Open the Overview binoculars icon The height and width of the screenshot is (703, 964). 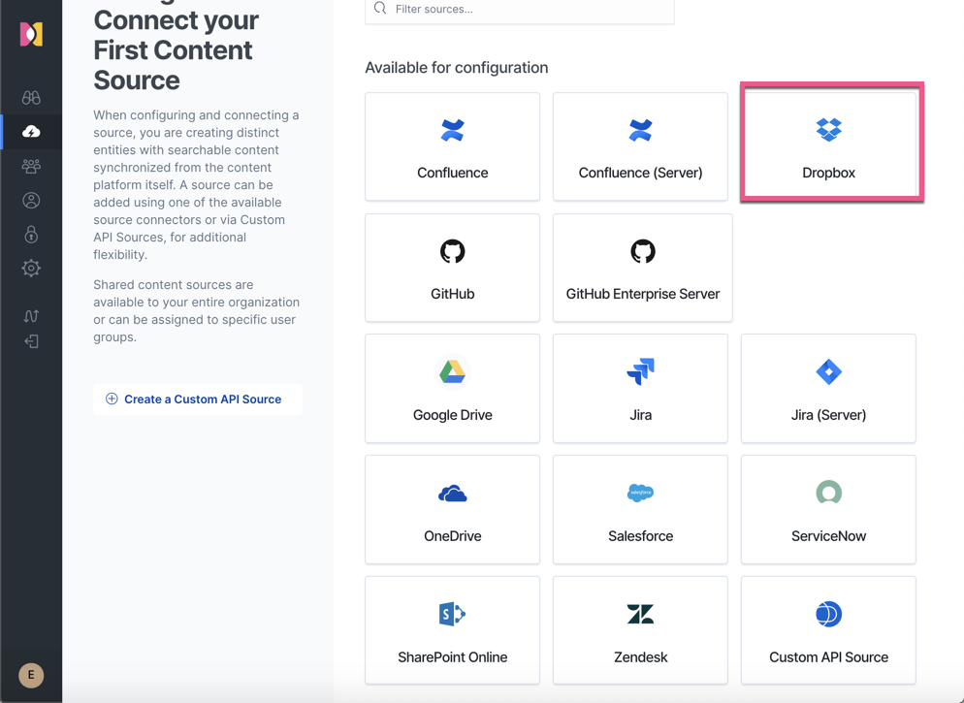click(31, 97)
